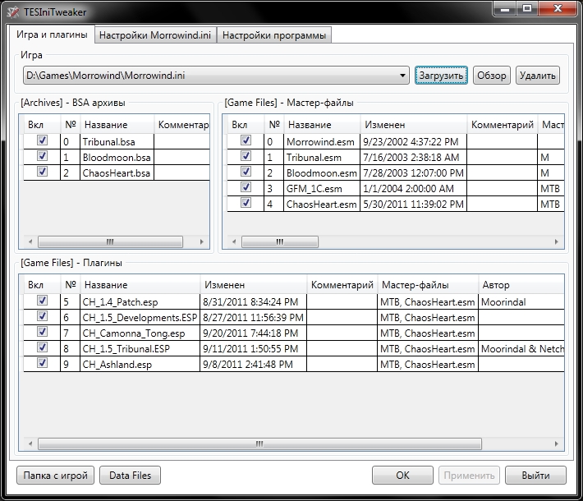Sort plugins by Автор column header
The image size is (583, 501).
[x=521, y=285]
